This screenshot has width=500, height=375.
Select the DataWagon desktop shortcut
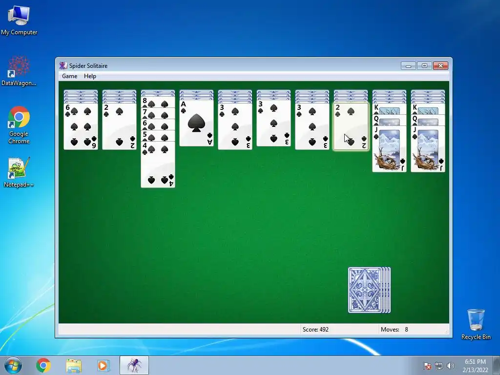pos(19,71)
